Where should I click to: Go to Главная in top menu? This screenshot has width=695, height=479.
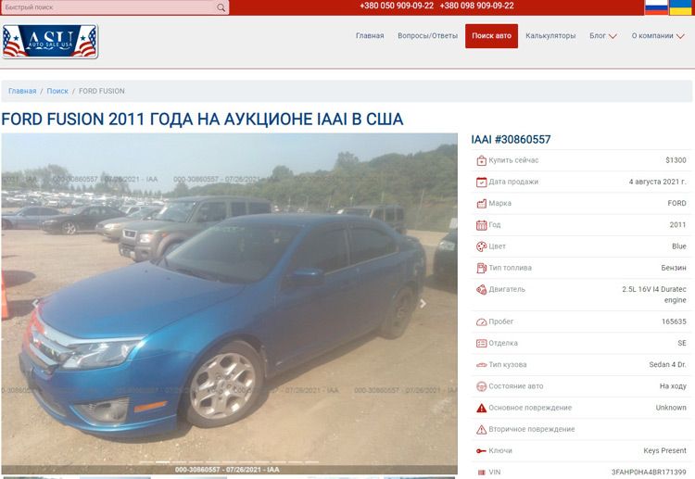coord(370,36)
